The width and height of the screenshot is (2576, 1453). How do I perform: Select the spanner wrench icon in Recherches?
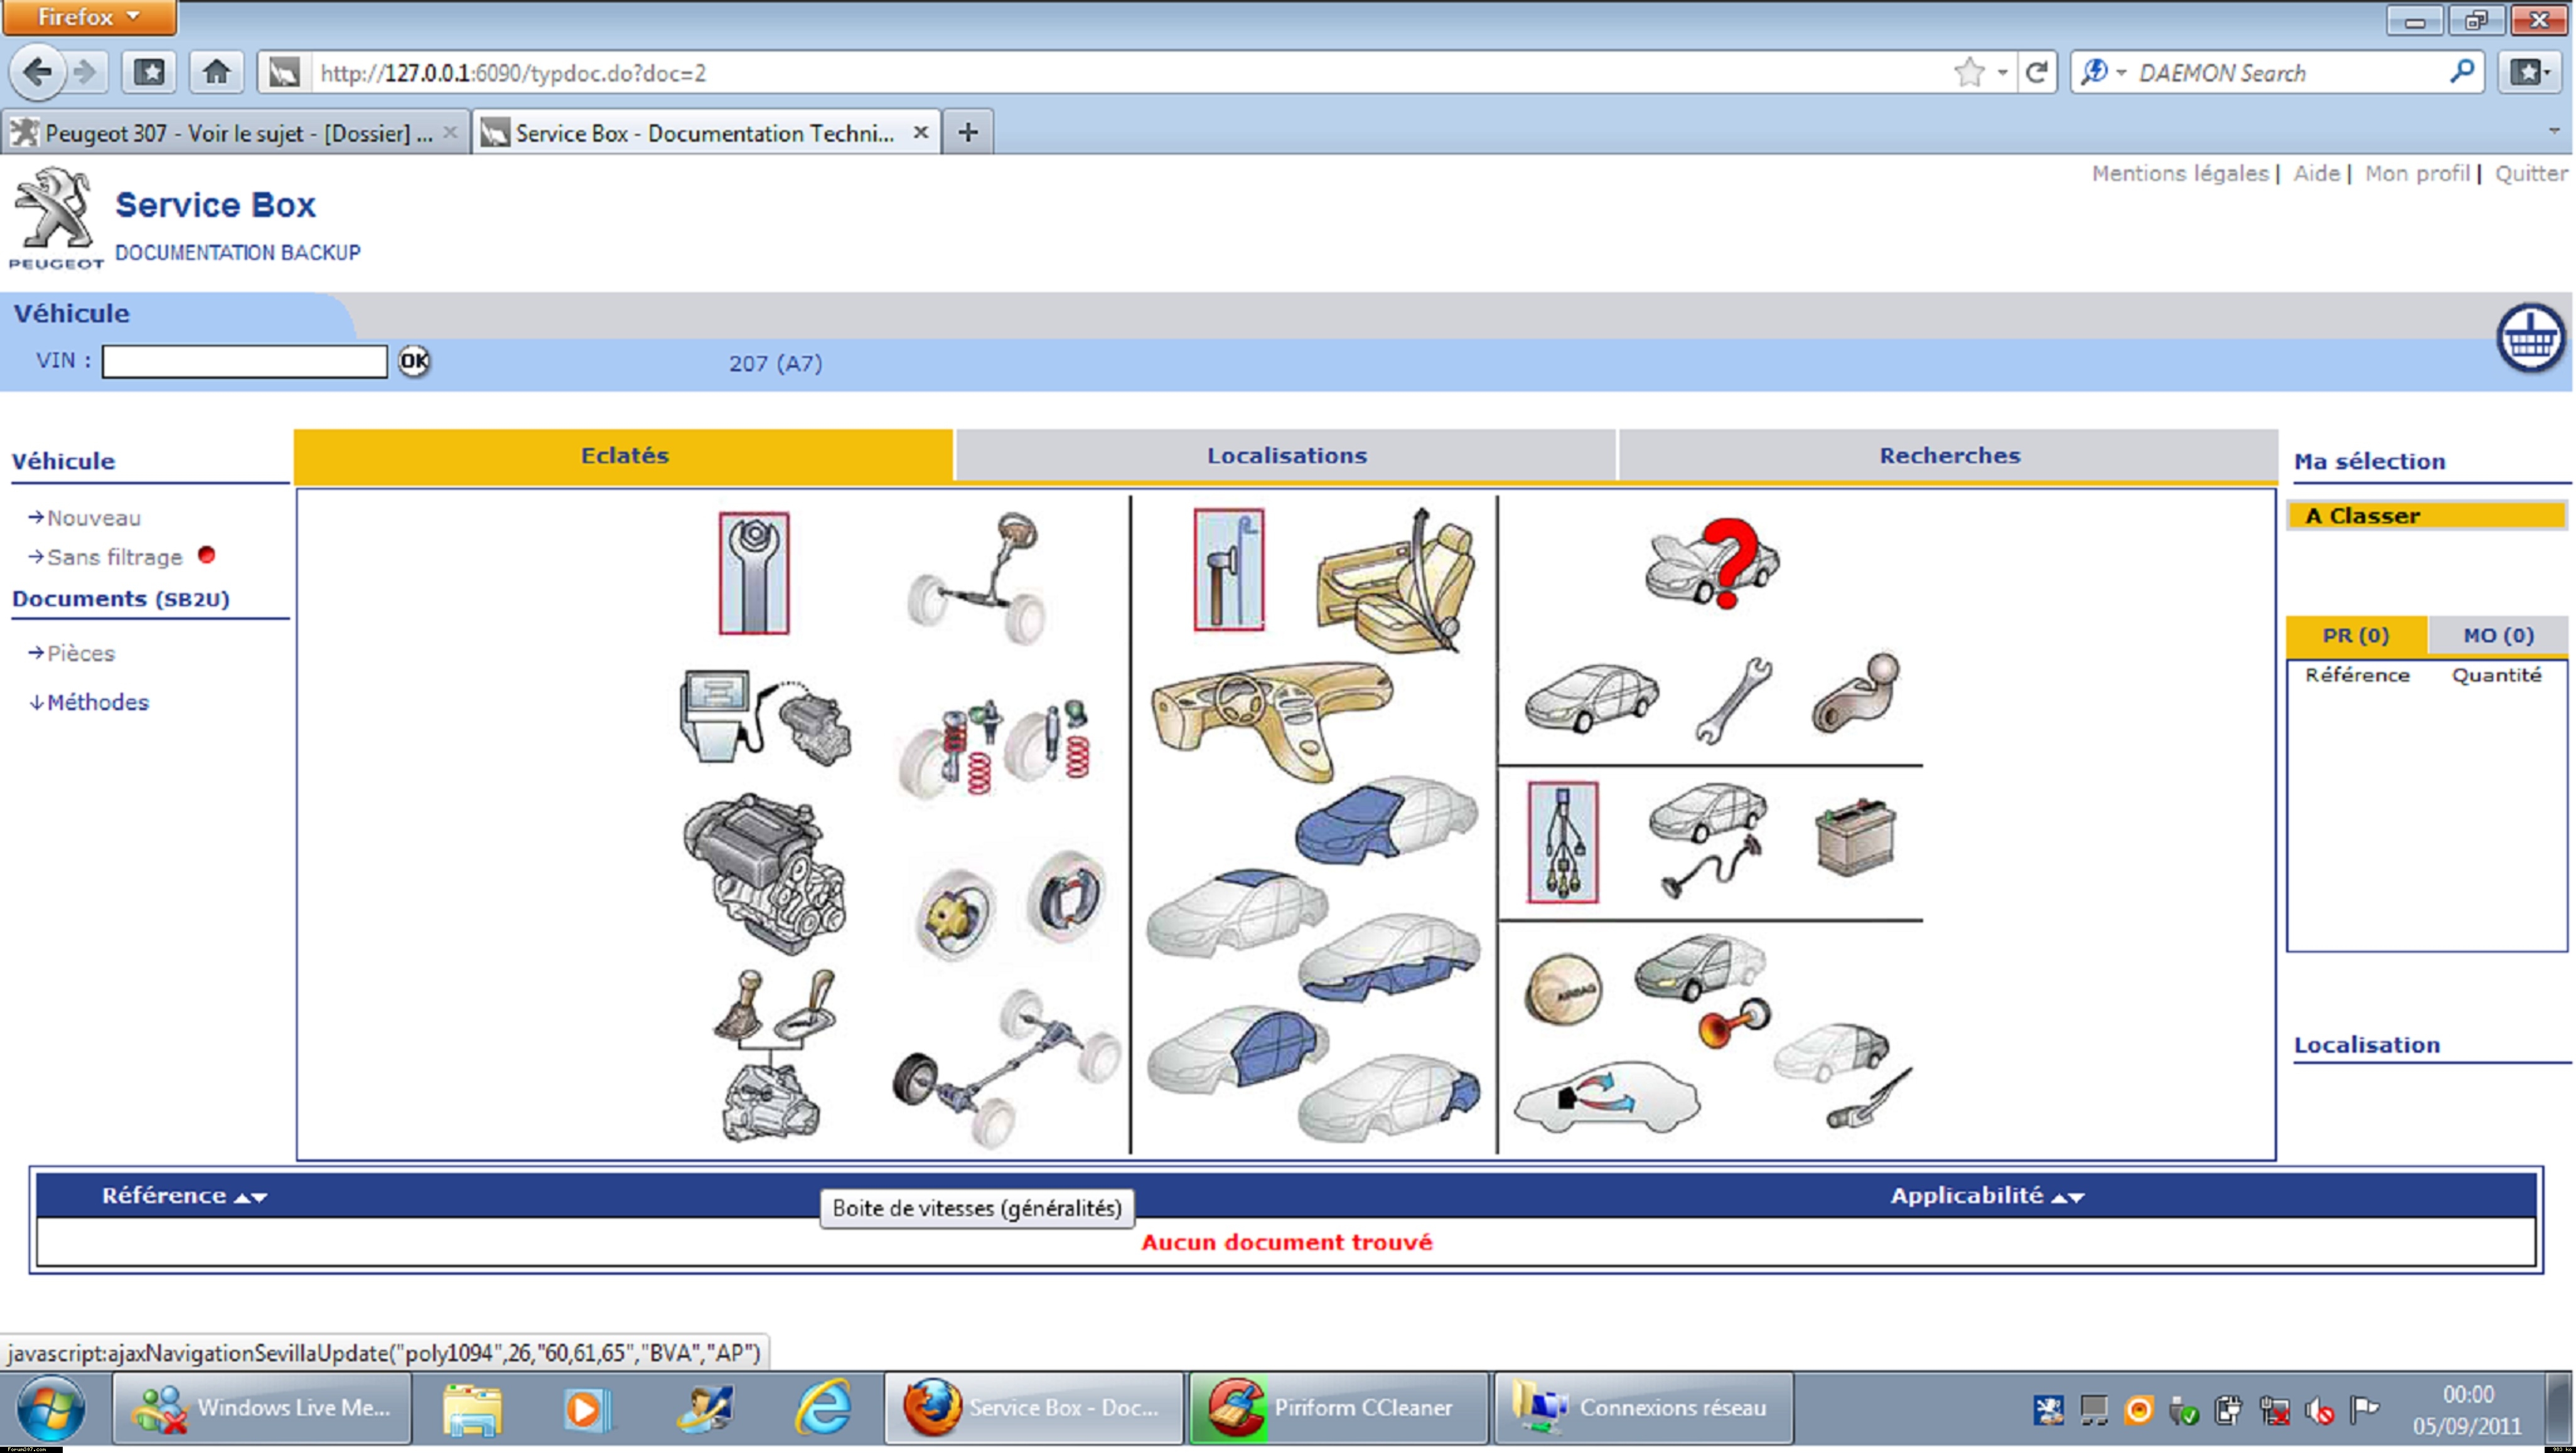click(1733, 700)
